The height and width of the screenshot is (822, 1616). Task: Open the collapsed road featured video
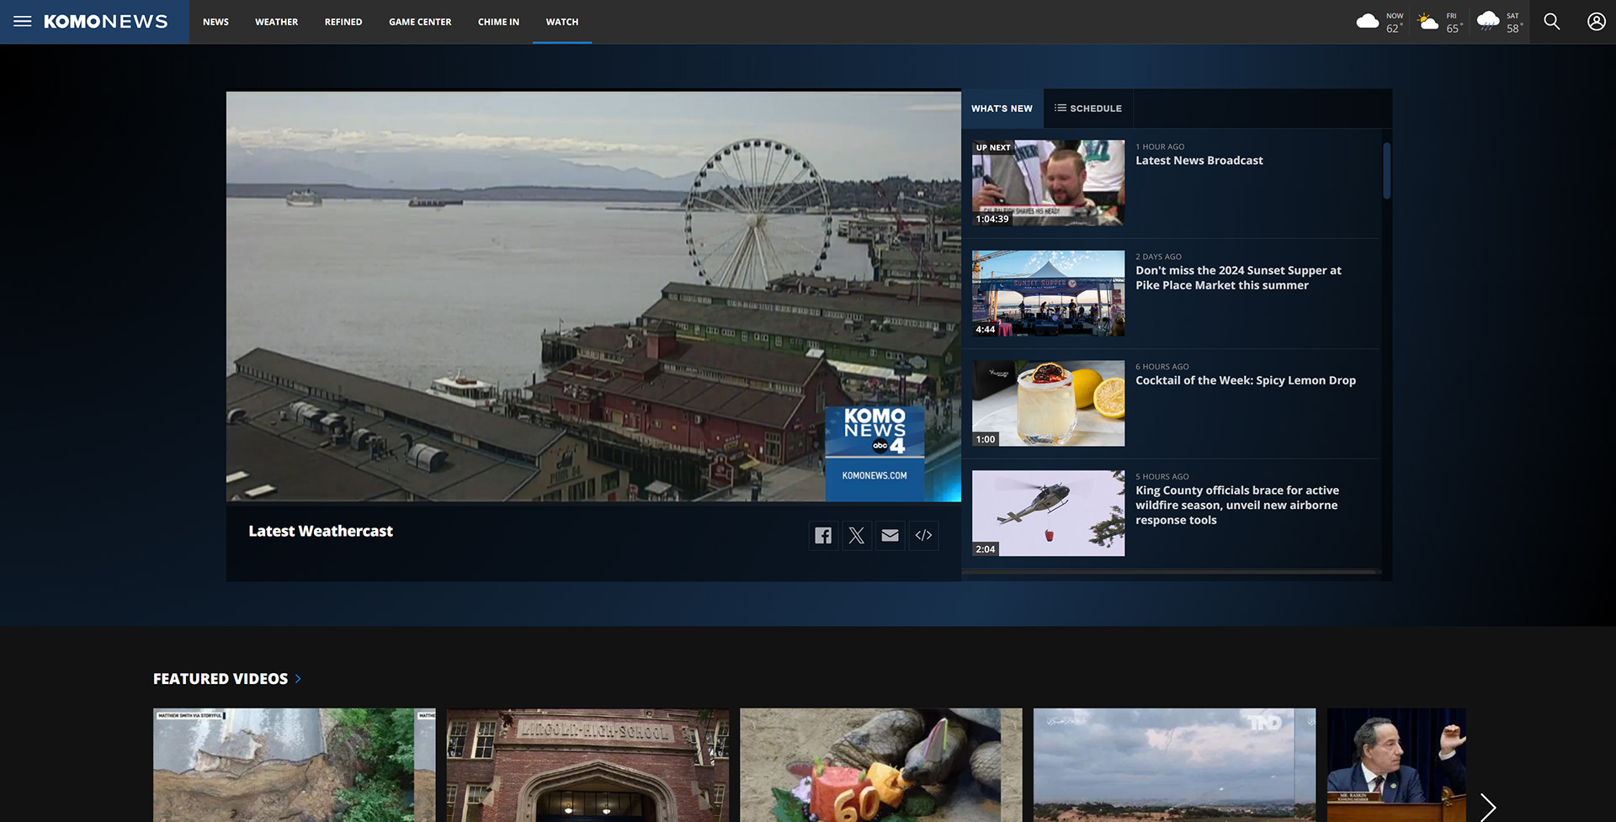pos(295,765)
